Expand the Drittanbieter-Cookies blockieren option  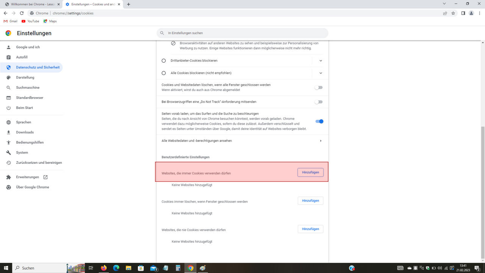click(321, 60)
